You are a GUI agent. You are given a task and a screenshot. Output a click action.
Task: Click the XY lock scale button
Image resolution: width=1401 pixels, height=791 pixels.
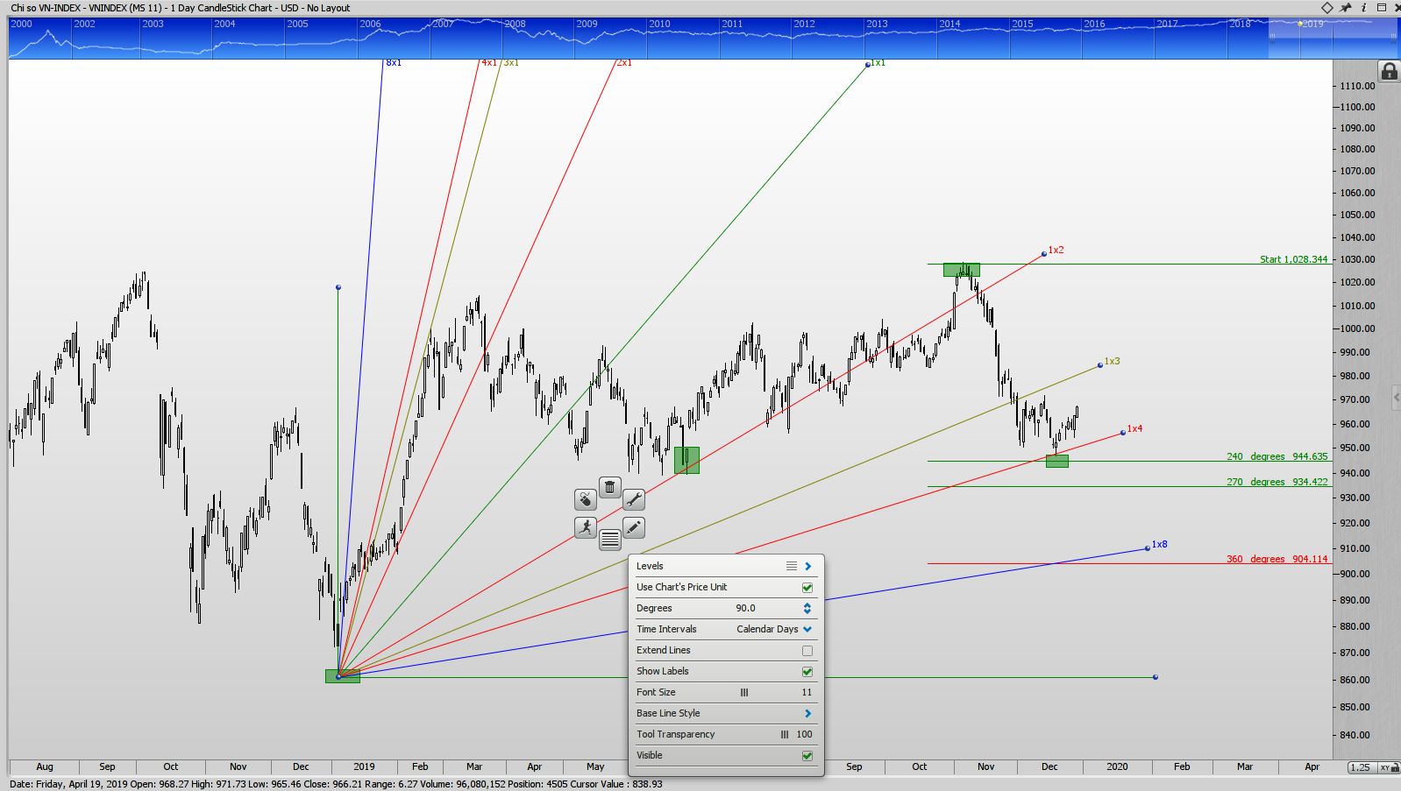(x=1386, y=767)
